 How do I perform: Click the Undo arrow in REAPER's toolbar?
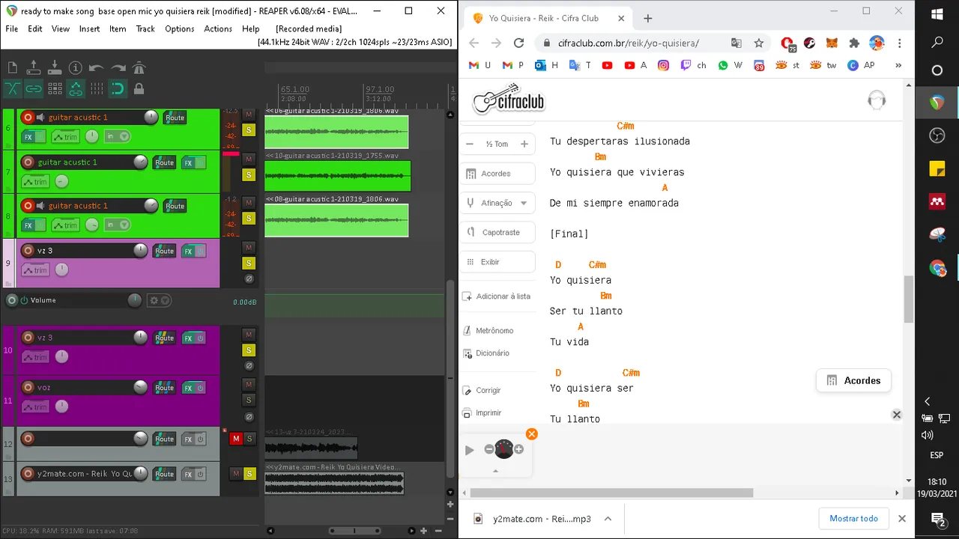pos(97,68)
